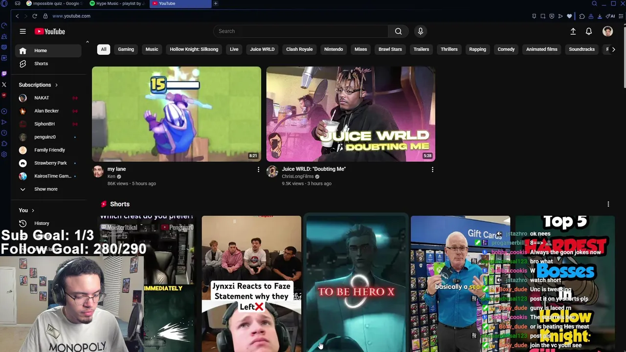Show next category chips with right arrow
Viewport: 626px width, 352px height.
click(613, 49)
